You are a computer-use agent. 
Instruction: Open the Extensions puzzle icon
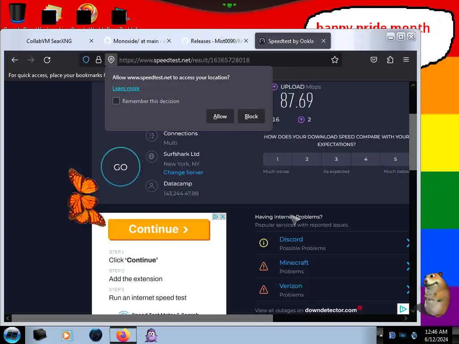click(x=390, y=60)
